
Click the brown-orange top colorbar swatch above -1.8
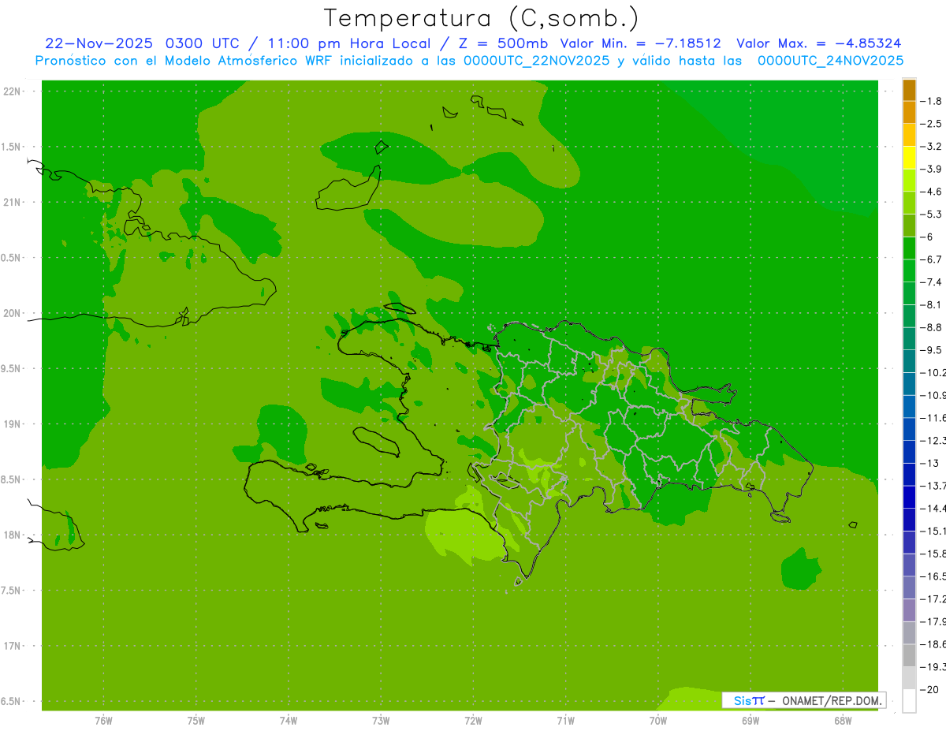pyautogui.click(x=910, y=90)
